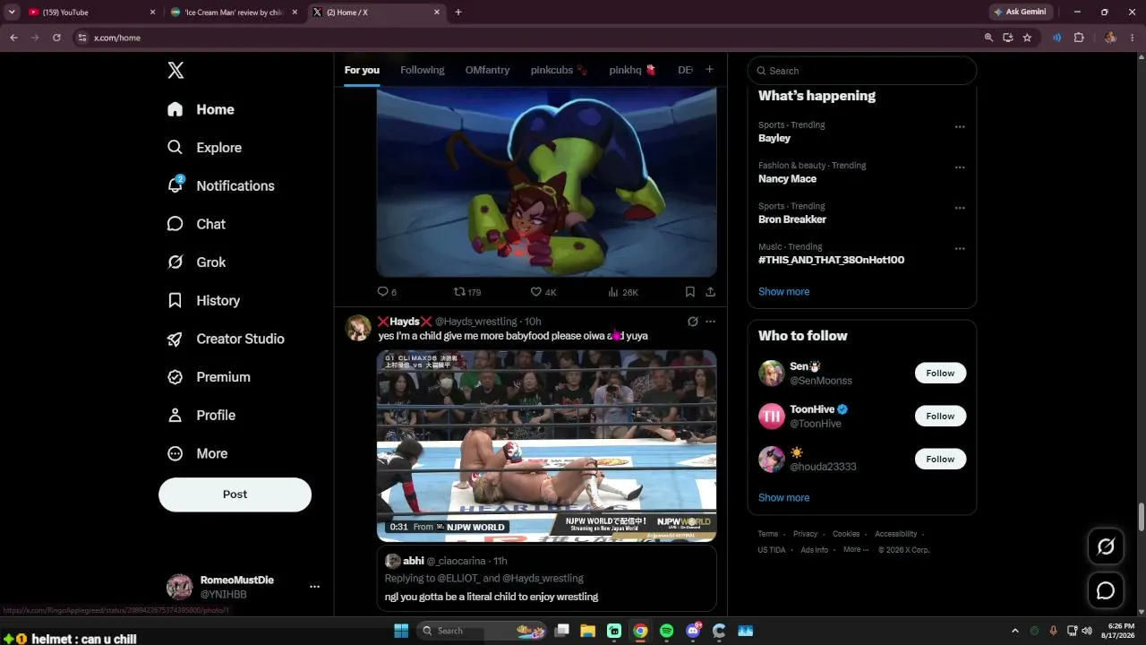Reload the current page
The width and height of the screenshot is (1146, 645).
tap(56, 38)
